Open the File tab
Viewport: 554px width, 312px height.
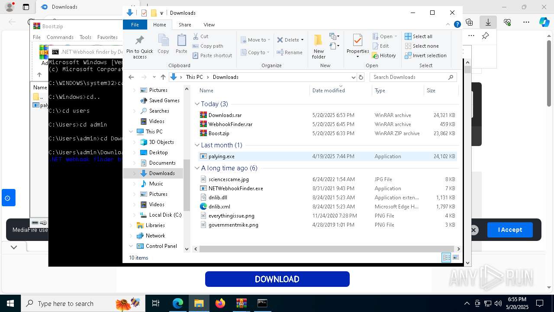[135, 25]
